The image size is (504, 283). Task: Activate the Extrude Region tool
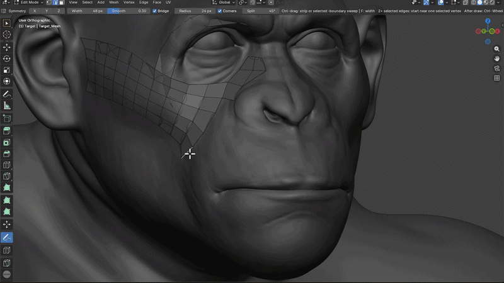pyautogui.click(x=7, y=131)
